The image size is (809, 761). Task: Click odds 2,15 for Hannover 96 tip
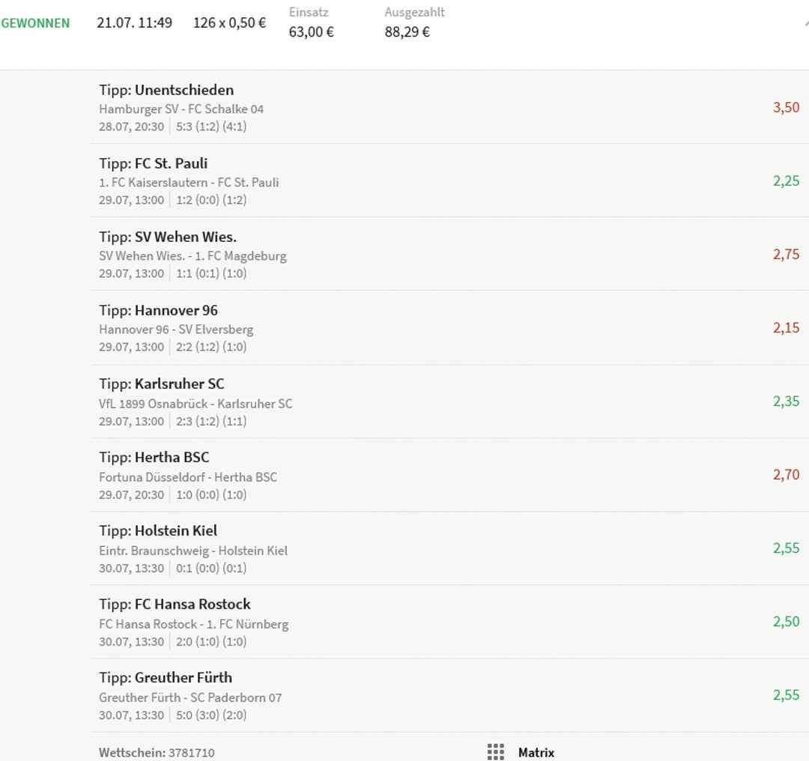tap(786, 327)
